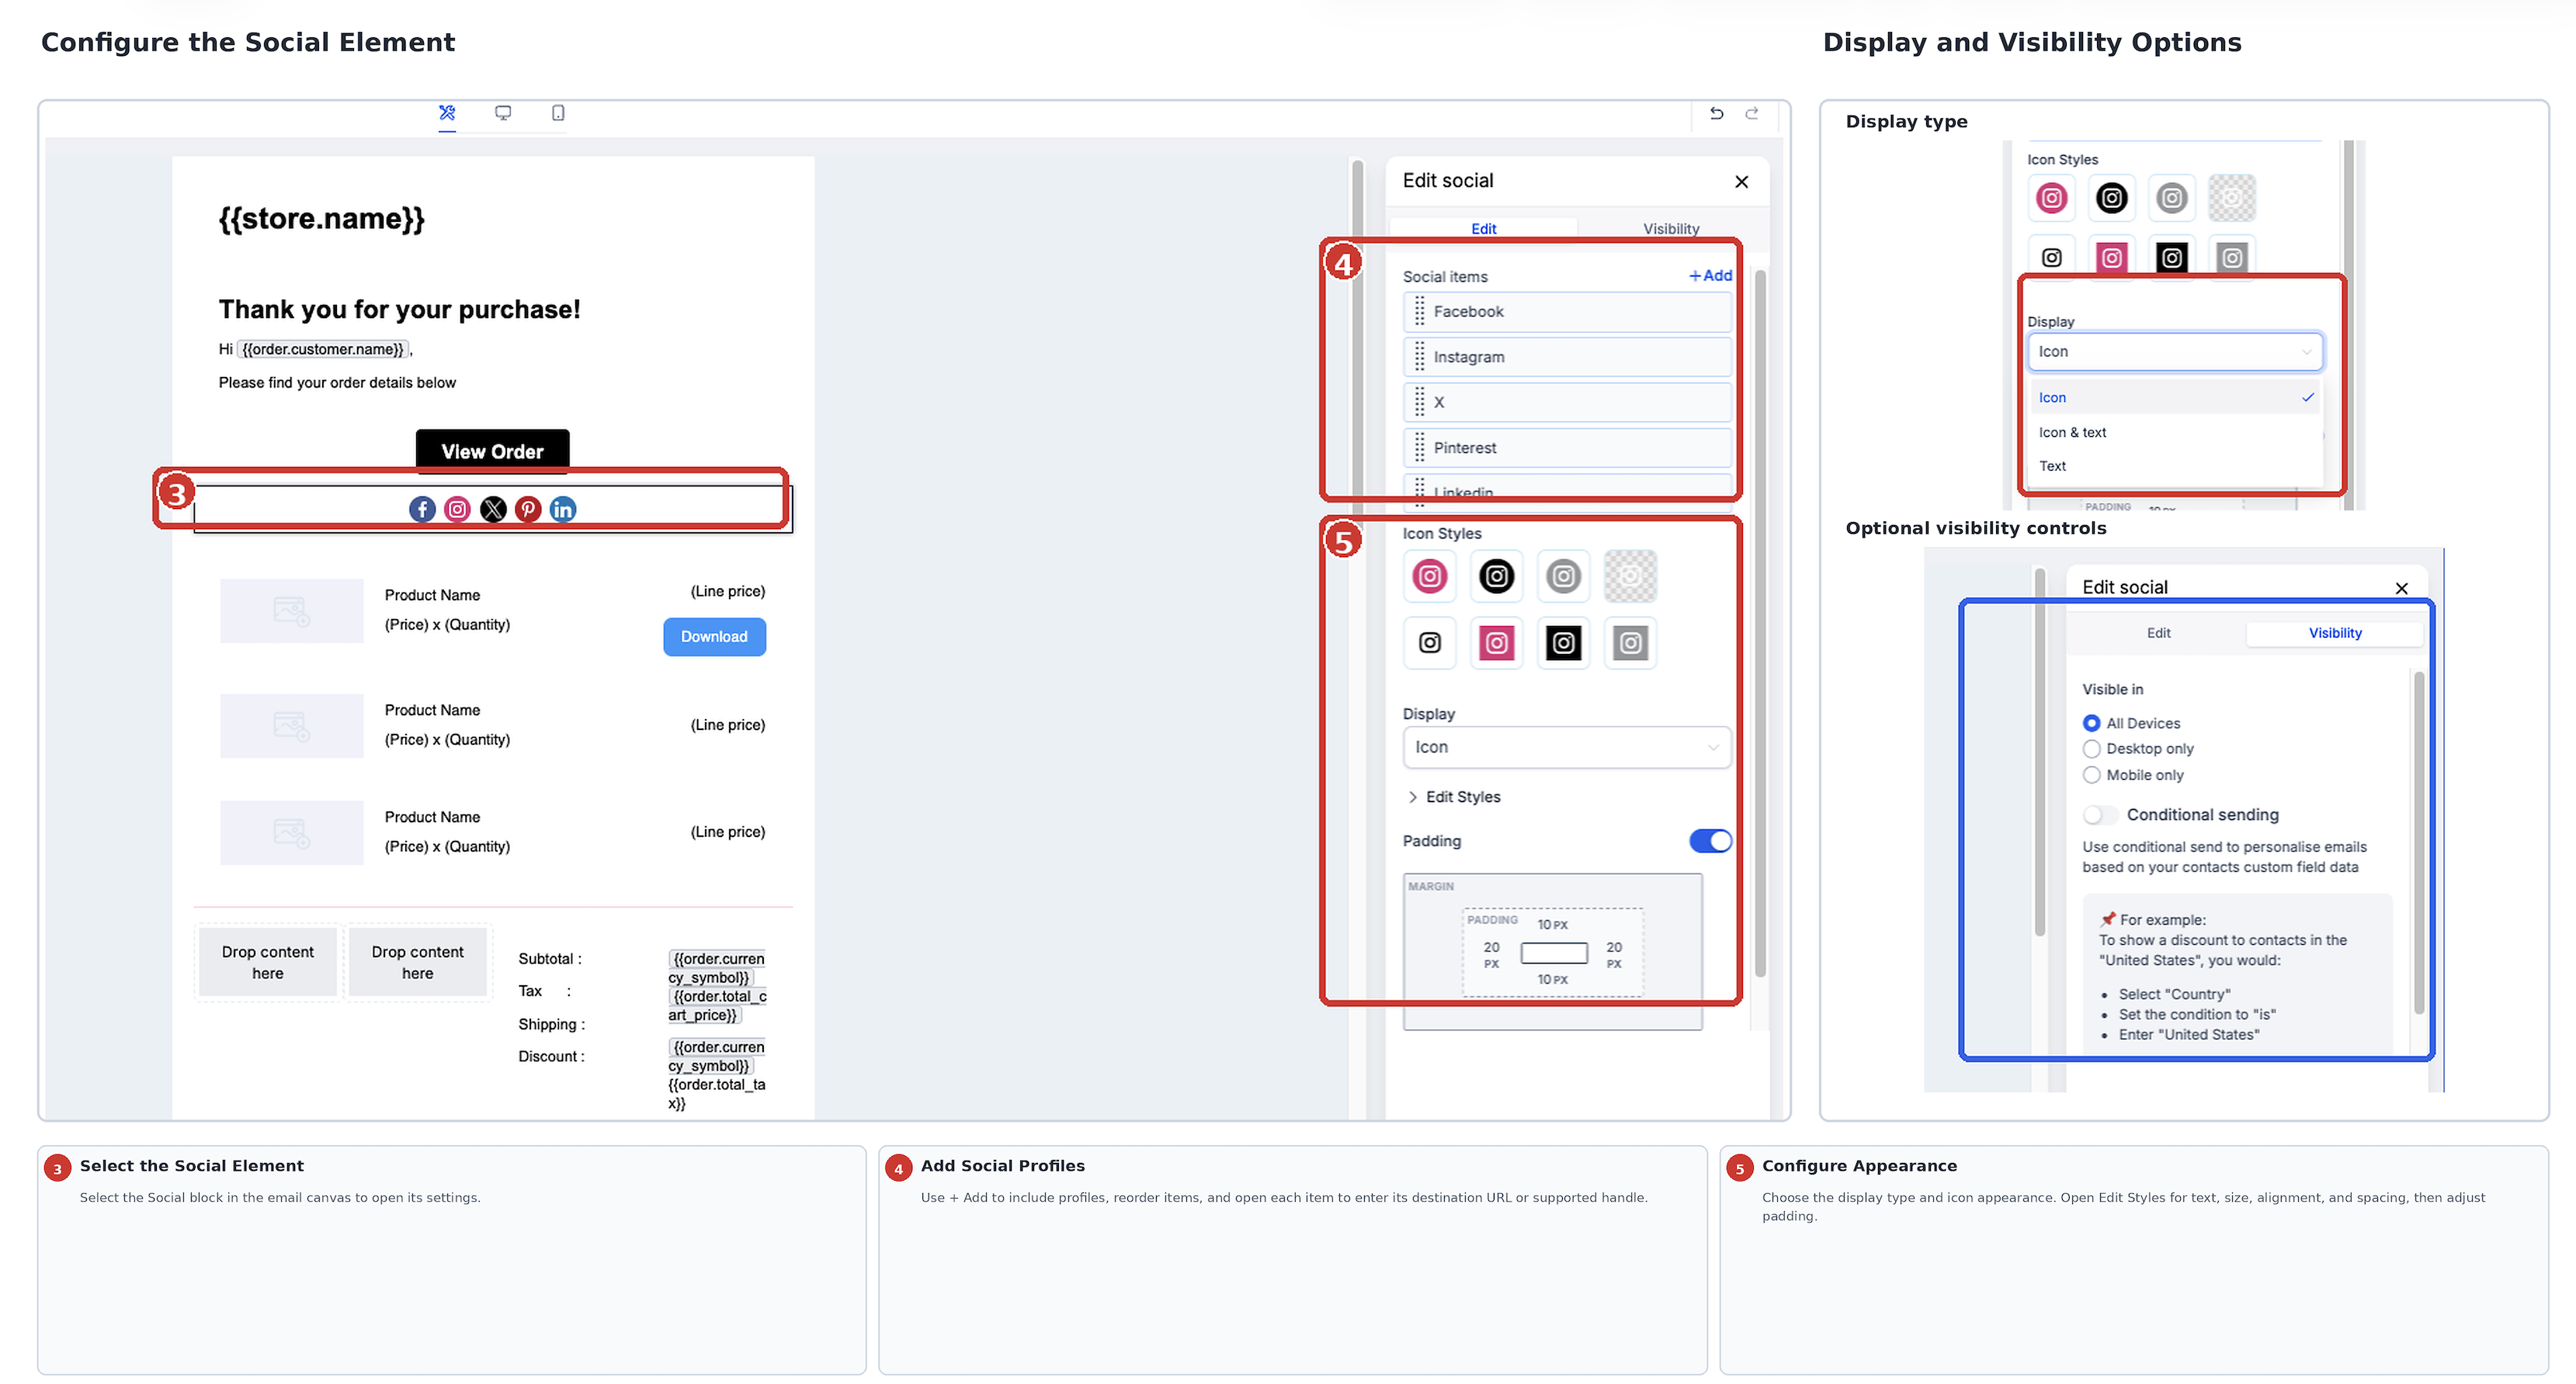Screen dimensions: 2576x1384
Task: Choose Icon option in Display list
Action: click(x=2175, y=398)
